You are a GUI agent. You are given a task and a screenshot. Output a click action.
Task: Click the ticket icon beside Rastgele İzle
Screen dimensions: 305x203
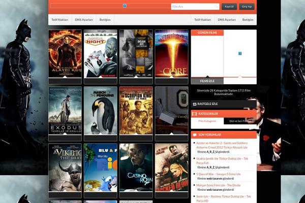click(x=195, y=104)
